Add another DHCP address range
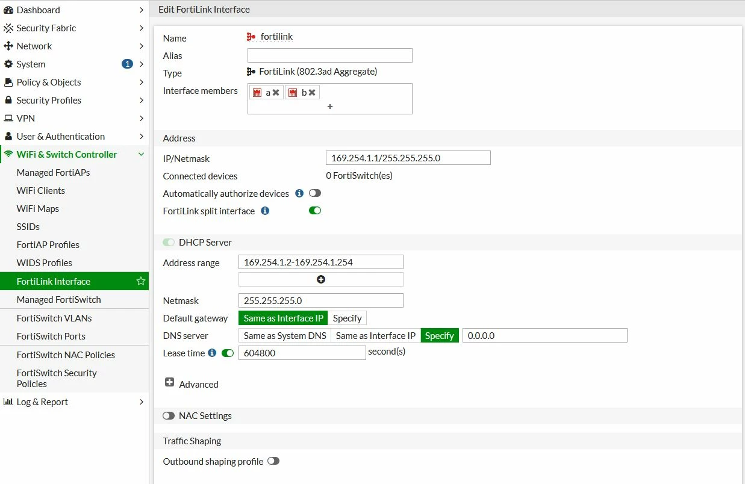Viewport: 745px width, 484px height. [x=321, y=279]
